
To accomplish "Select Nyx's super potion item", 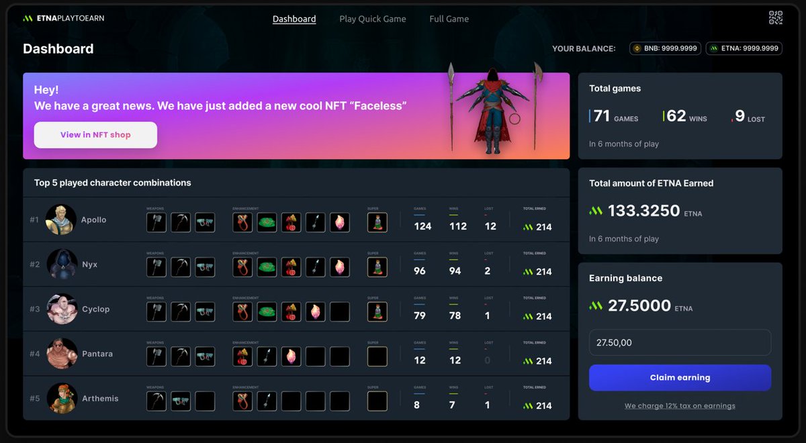I will coord(377,267).
